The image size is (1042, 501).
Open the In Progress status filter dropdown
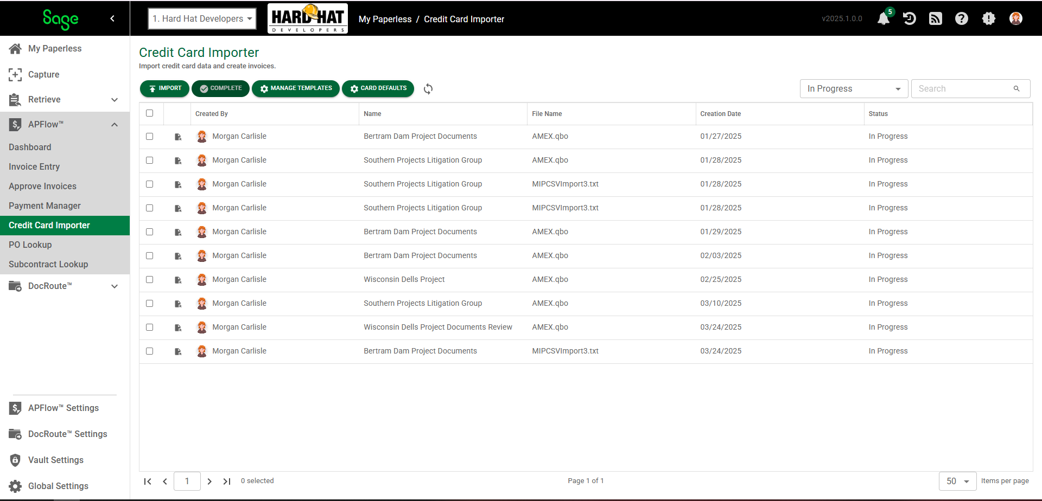click(854, 89)
